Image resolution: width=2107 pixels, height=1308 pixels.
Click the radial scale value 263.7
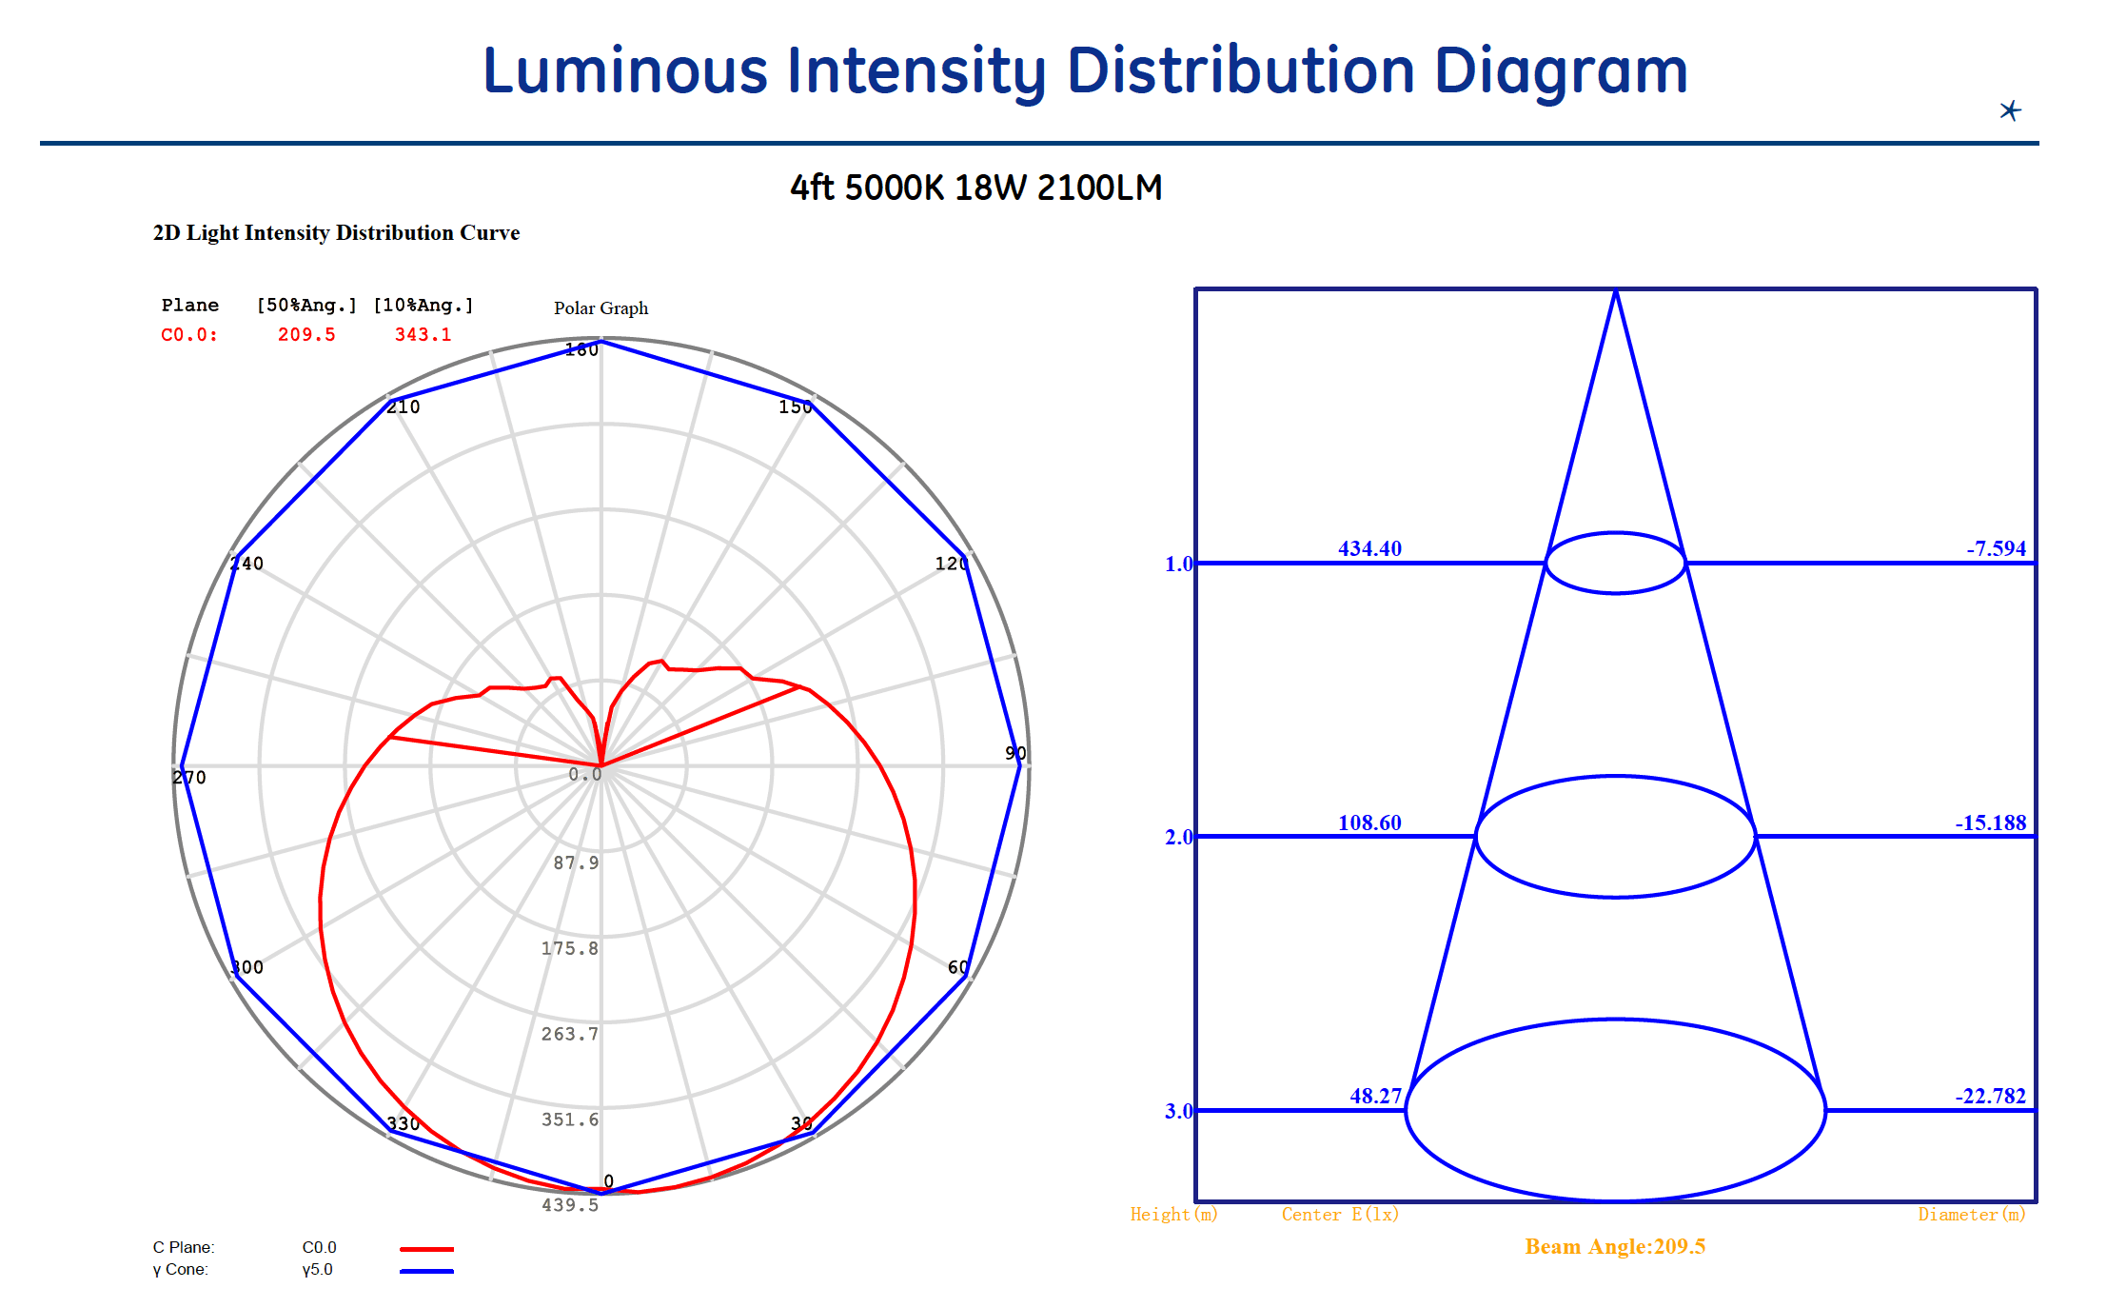570,1034
